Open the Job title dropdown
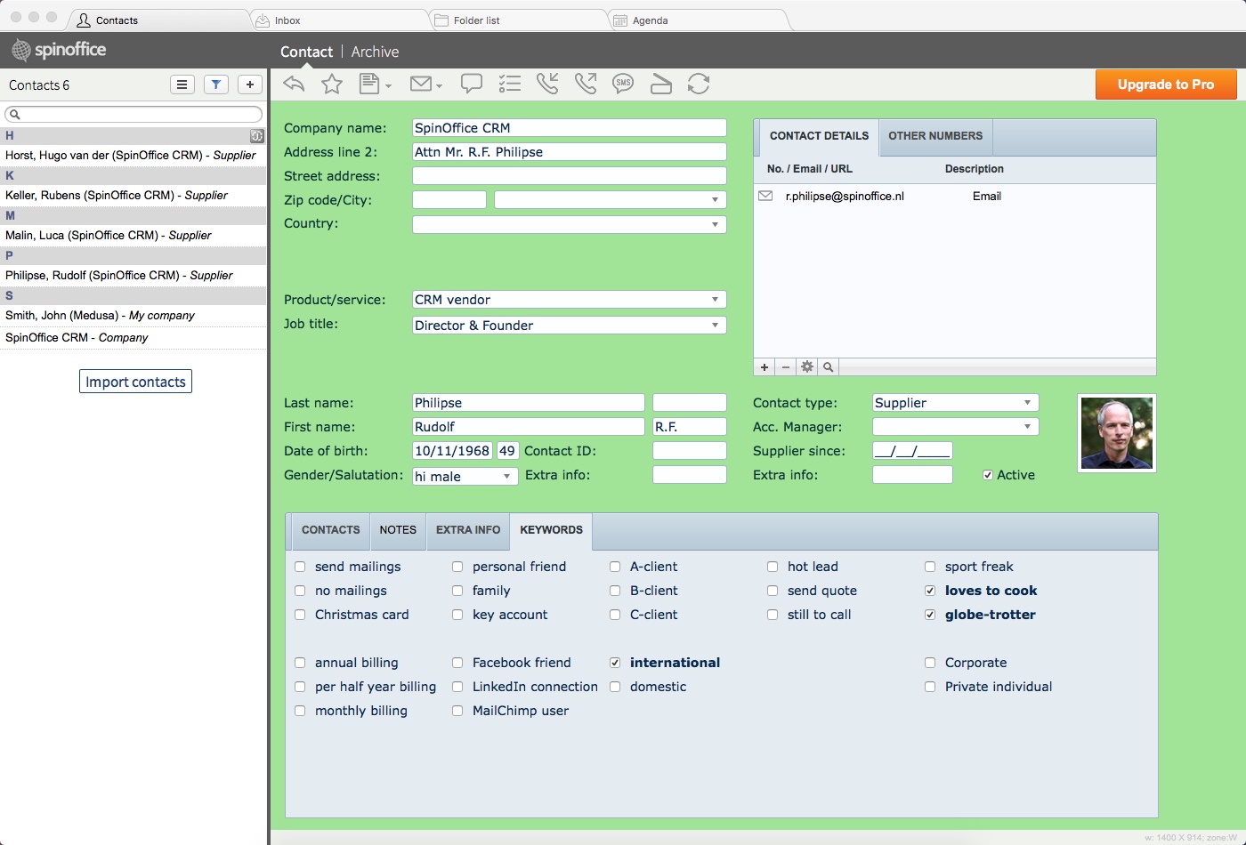The height and width of the screenshot is (845, 1246). click(715, 326)
